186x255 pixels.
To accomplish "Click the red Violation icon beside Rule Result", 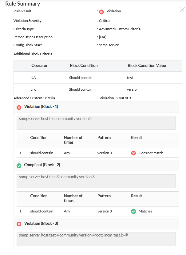I will click(101, 12).
